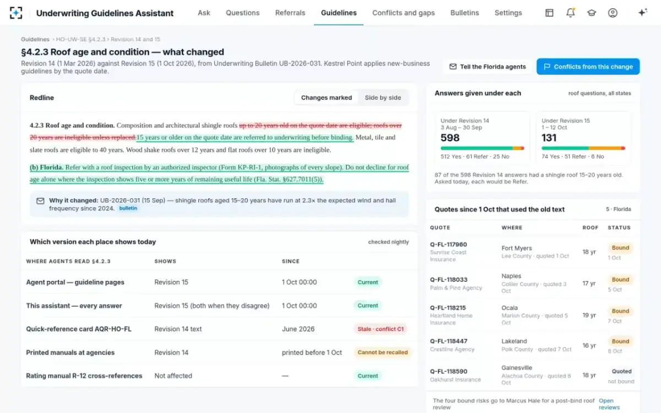Open quote Q-FL-118590

[x=448, y=372]
